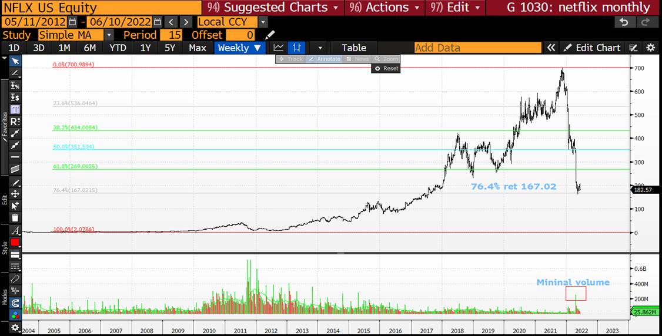Viewport: 662px width, 336px height.
Task: Expand the Weekly periodicity dropdown
Action: pyautogui.click(x=240, y=48)
